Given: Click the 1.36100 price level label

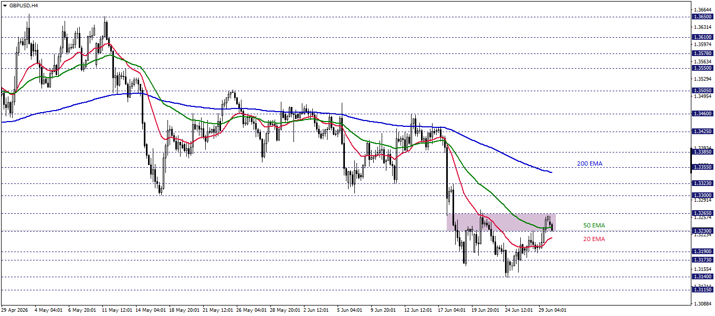Looking at the screenshot, I should pyautogui.click(x=702, y=37).
